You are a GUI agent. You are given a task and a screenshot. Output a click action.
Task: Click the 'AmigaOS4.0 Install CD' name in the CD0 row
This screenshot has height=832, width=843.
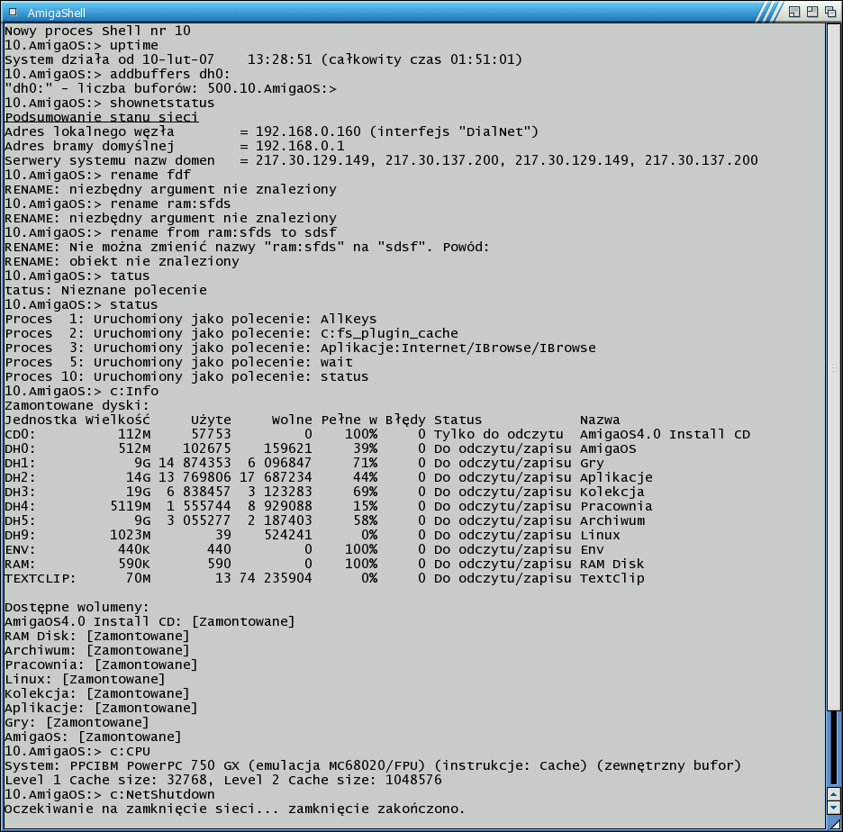665,434
